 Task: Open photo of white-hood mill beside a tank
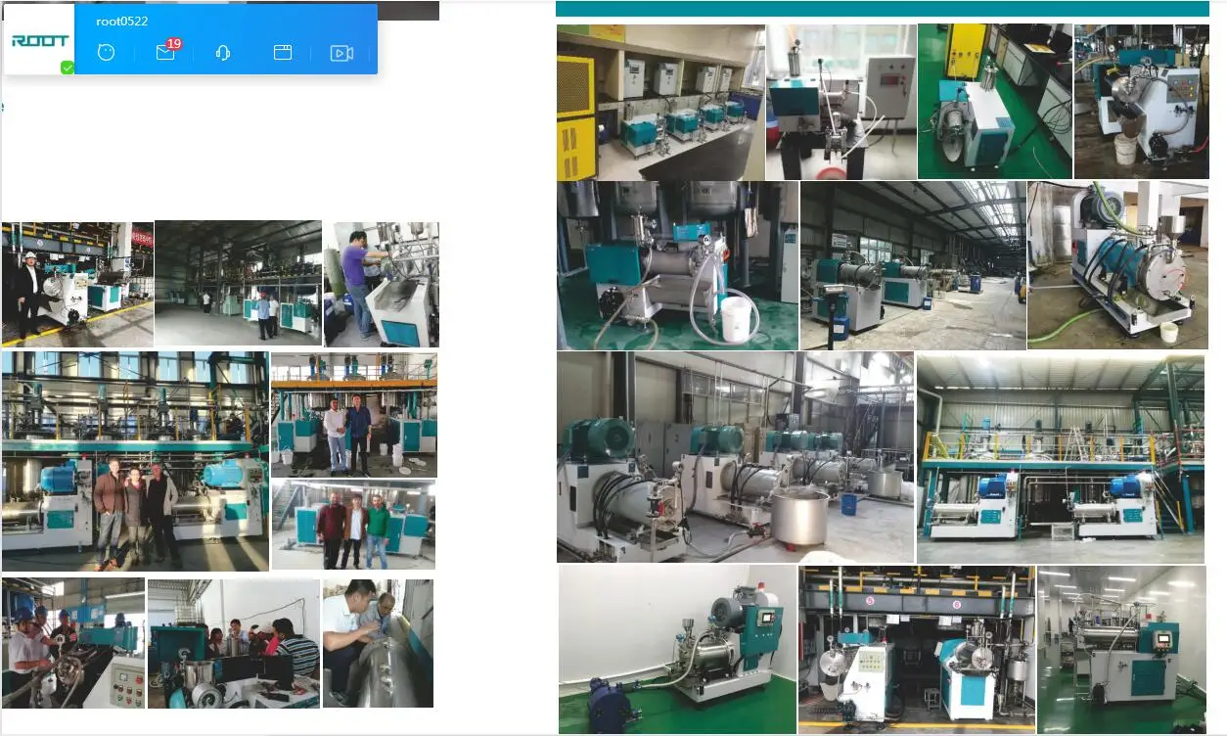pos(1142,102)
